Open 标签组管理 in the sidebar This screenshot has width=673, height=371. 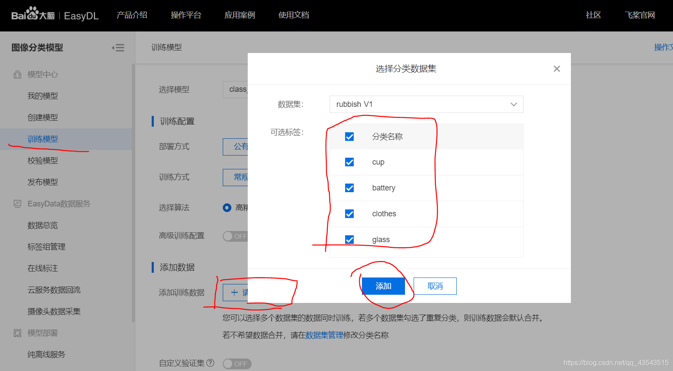click(47, 247)
